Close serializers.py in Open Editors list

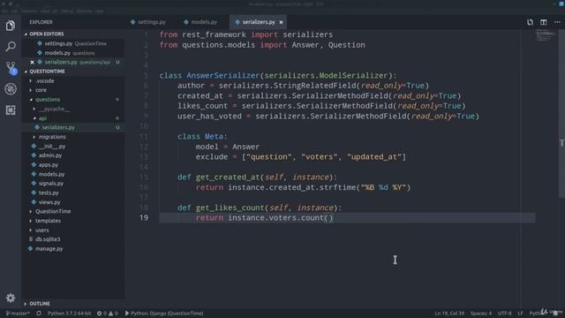(32, 63)
